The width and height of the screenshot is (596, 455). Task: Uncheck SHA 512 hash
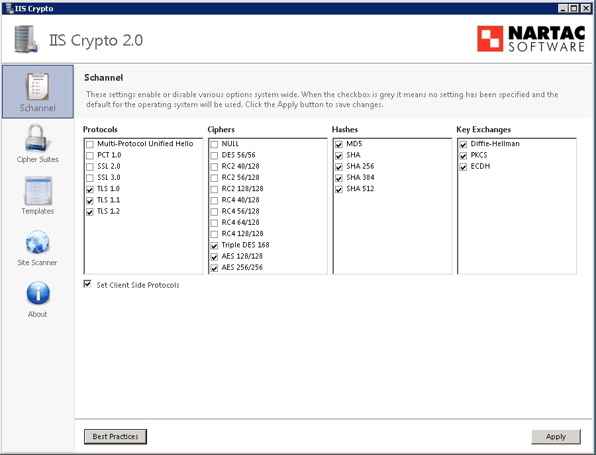click(338, 189)
